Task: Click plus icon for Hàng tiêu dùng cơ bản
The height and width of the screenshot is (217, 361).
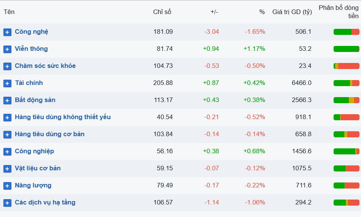Action: pos(7,135)
